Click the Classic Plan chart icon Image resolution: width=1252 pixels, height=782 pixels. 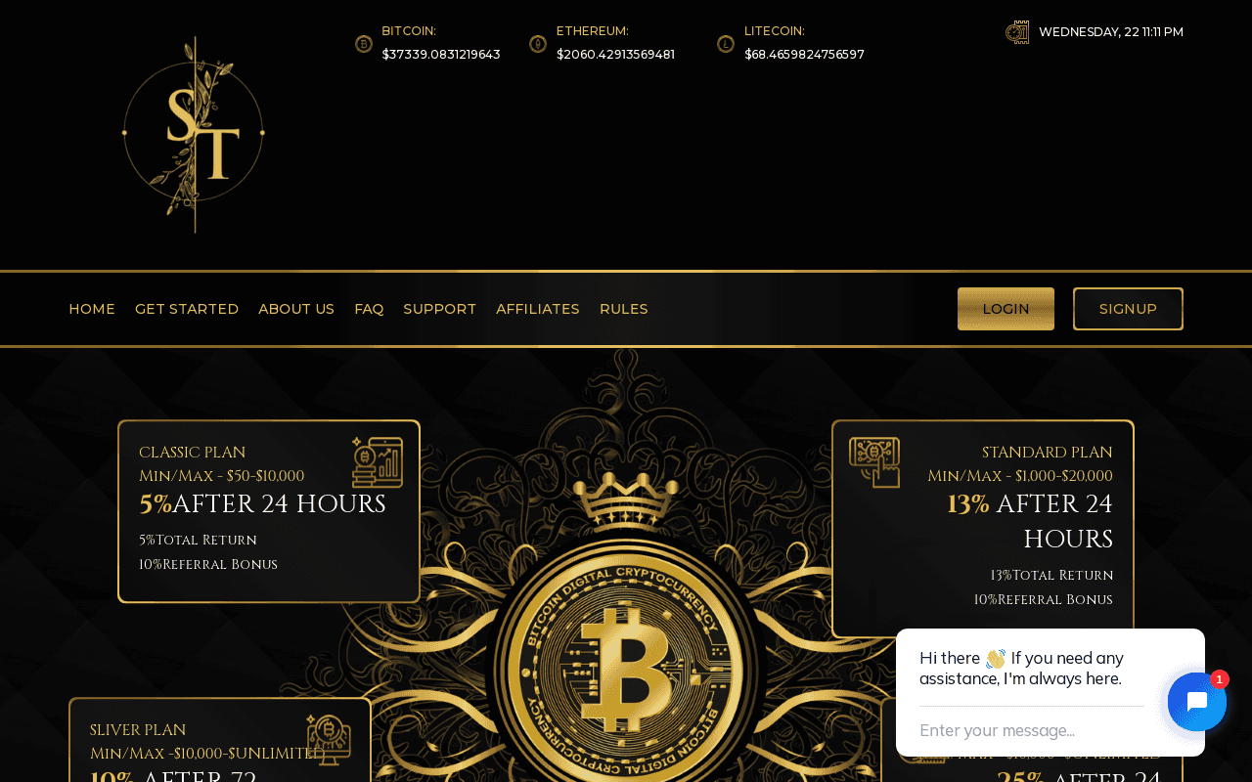[378, 462]
